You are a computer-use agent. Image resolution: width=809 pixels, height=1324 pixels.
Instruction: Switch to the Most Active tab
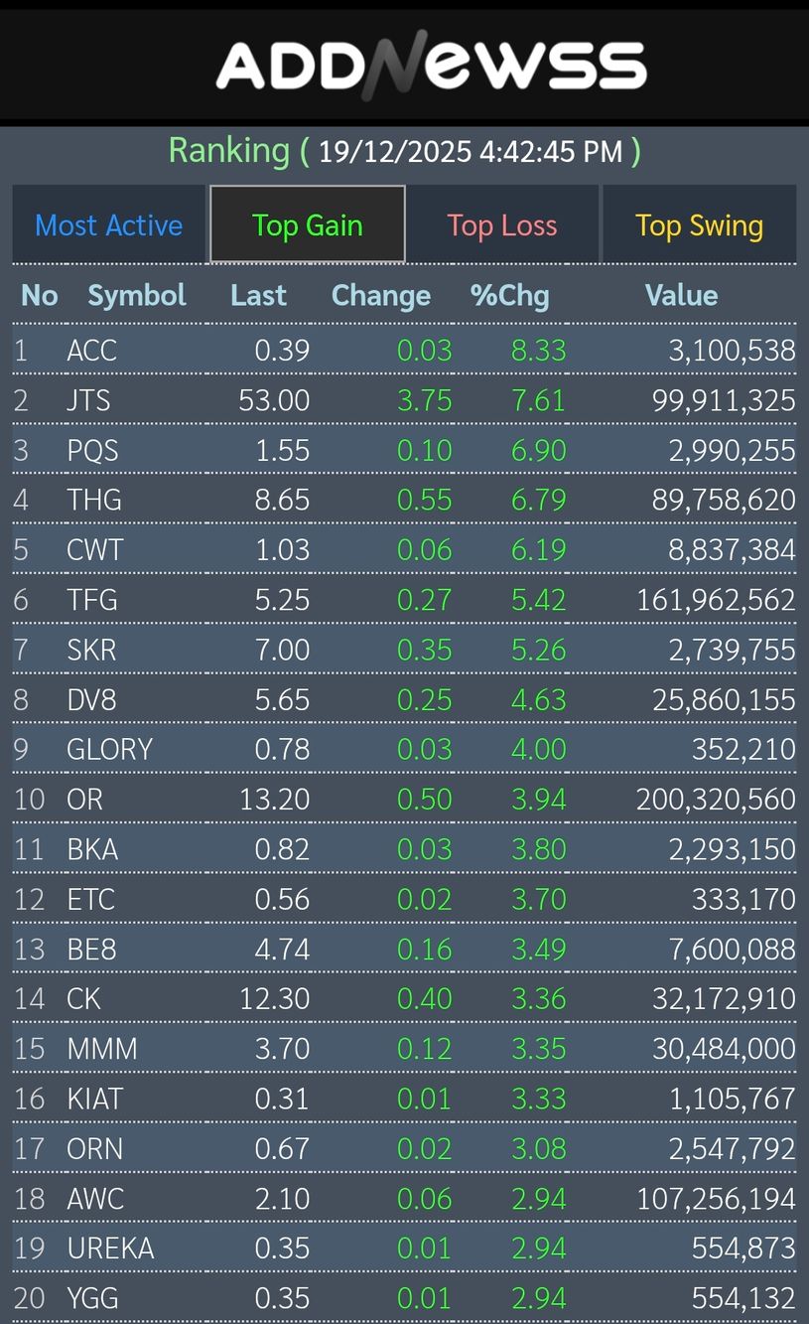[x=109, y=225]
